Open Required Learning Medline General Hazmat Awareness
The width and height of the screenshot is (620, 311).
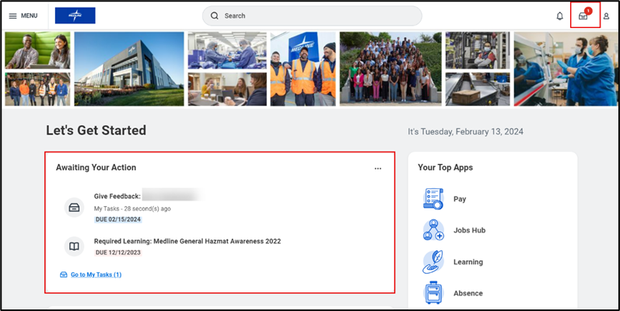187,241
